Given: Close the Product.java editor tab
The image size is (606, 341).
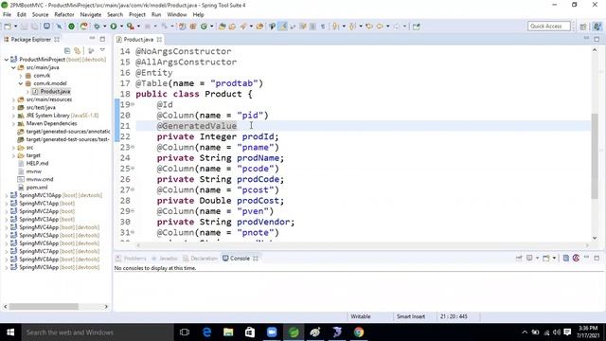Looking at the screenshot, I should click(x=159, y=40).
